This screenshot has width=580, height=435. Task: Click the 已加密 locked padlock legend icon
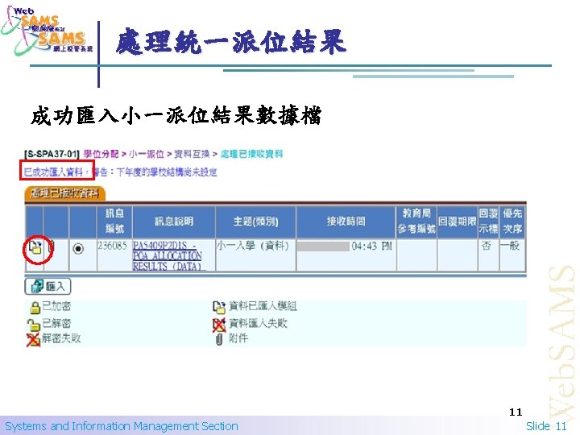35,307
